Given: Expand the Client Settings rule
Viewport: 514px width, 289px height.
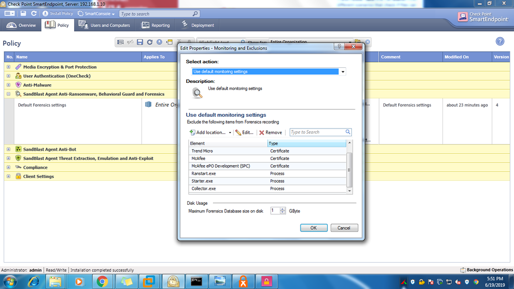Looking at the screenshot, I should point(9,176).
